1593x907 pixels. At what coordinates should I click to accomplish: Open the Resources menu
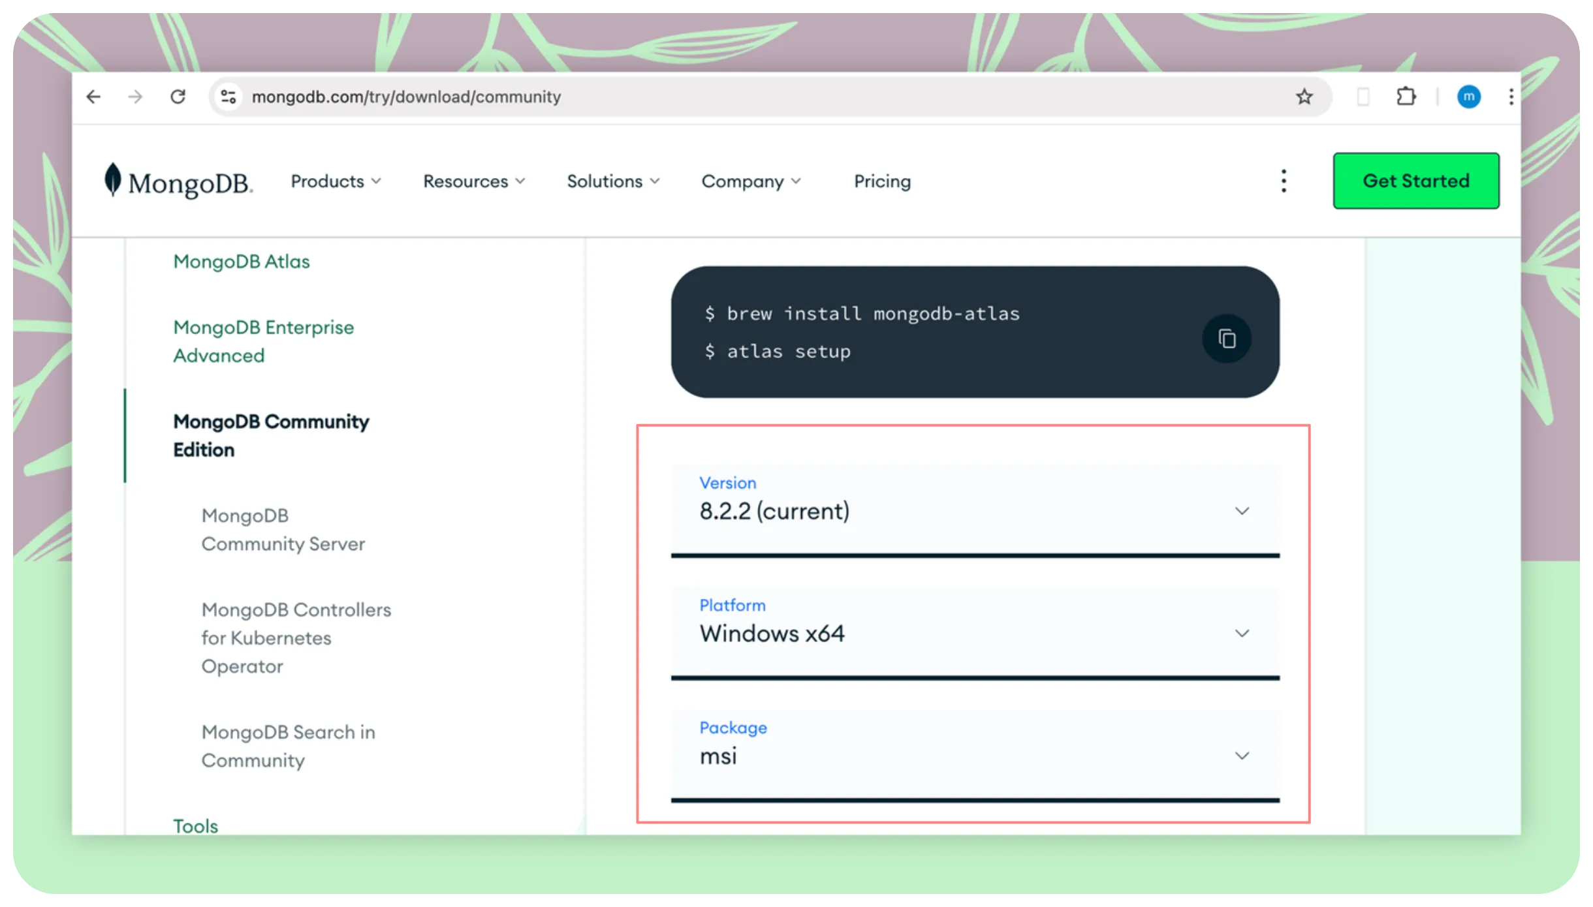click(x=474, y=181)
